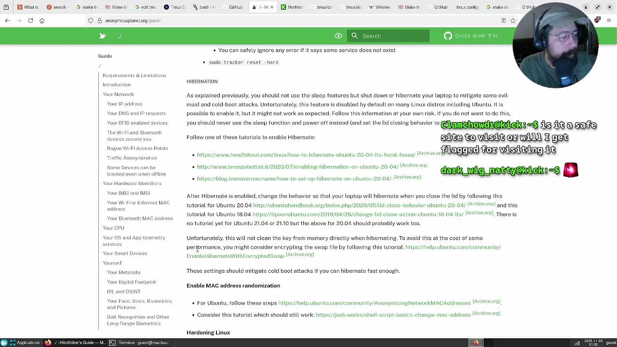Click the system logo at the taskbar's left end
617x347 pixels.
click(x=4, y=343)
